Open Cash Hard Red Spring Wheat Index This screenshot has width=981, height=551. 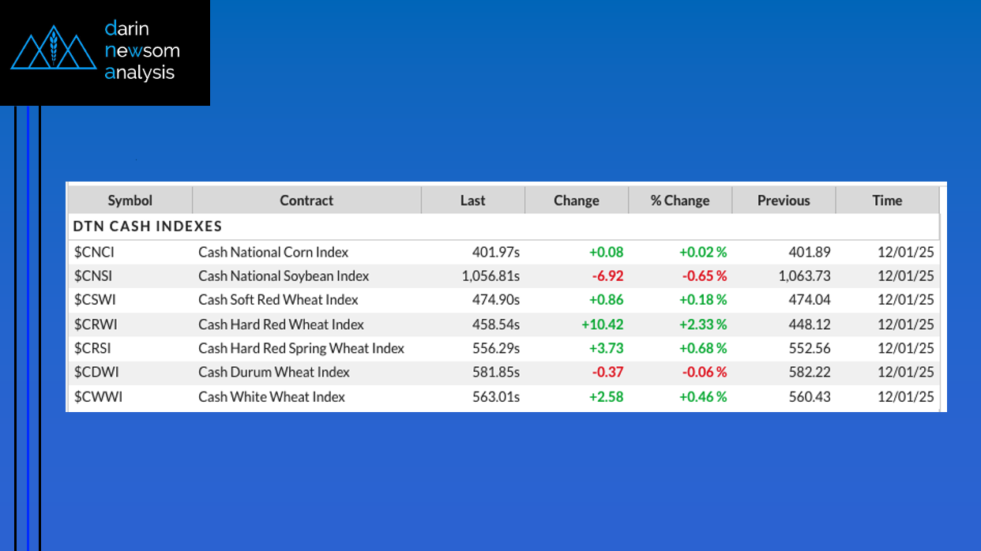[301, 348]
